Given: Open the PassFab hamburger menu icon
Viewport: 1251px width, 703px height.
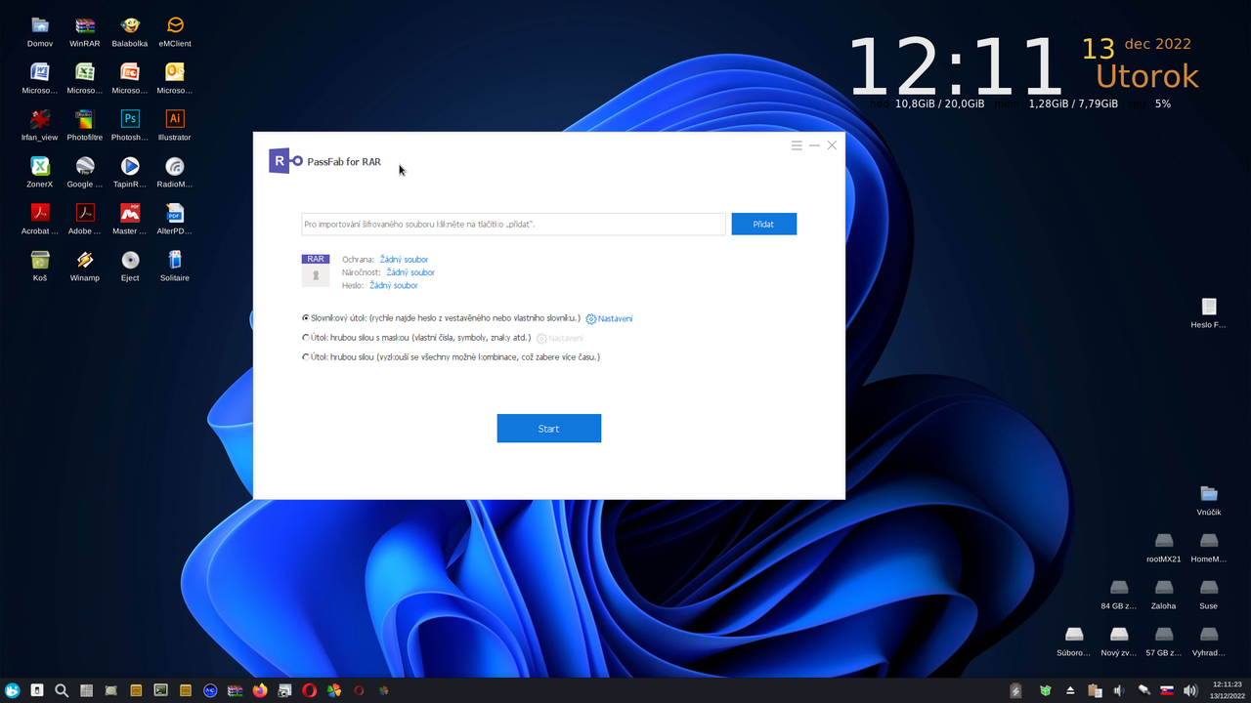Looking at the screenshot, I should [797, 145].
